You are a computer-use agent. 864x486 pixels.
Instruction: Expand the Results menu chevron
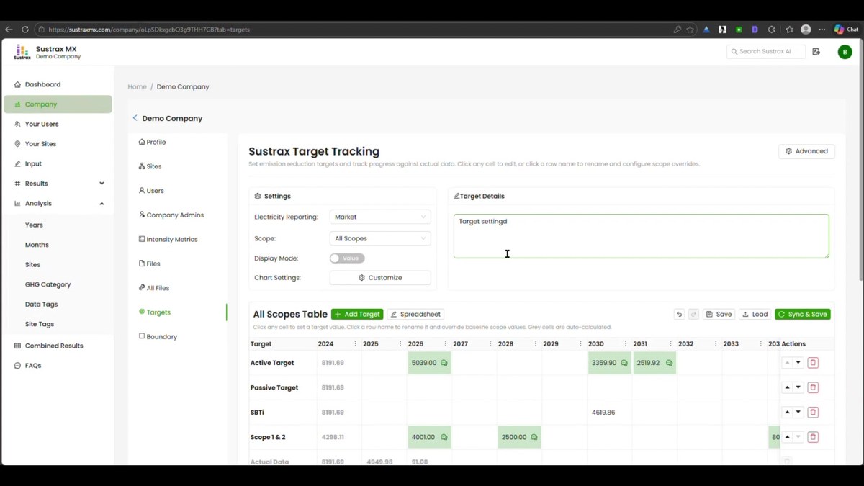coord(102,184)
